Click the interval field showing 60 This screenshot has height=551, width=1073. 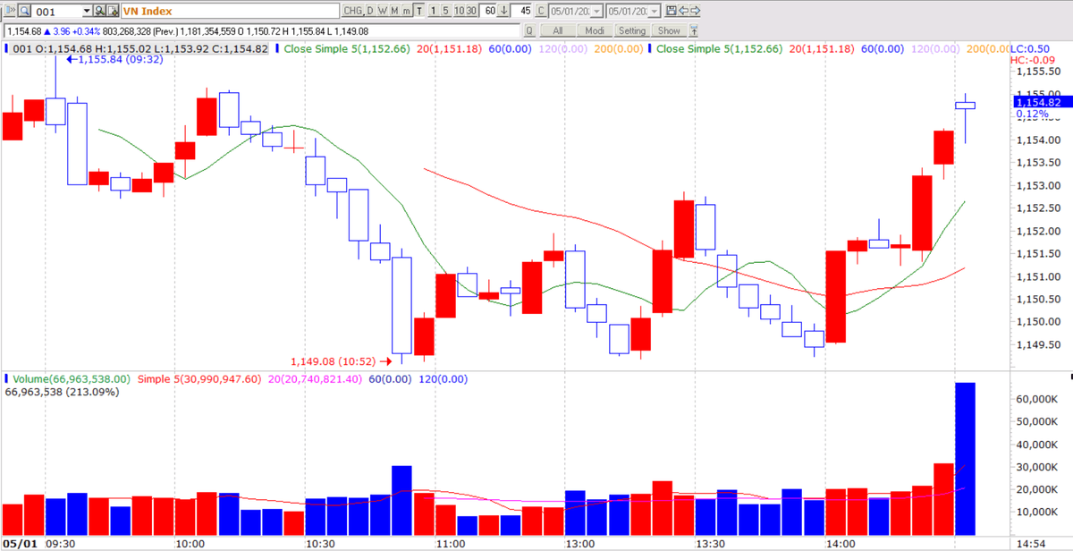pos(489,11)
